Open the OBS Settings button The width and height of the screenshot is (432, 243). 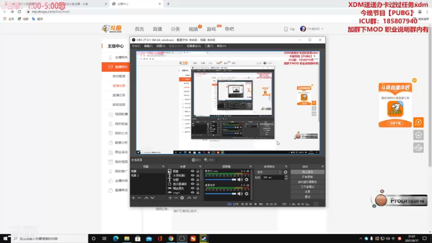point(307,192)
